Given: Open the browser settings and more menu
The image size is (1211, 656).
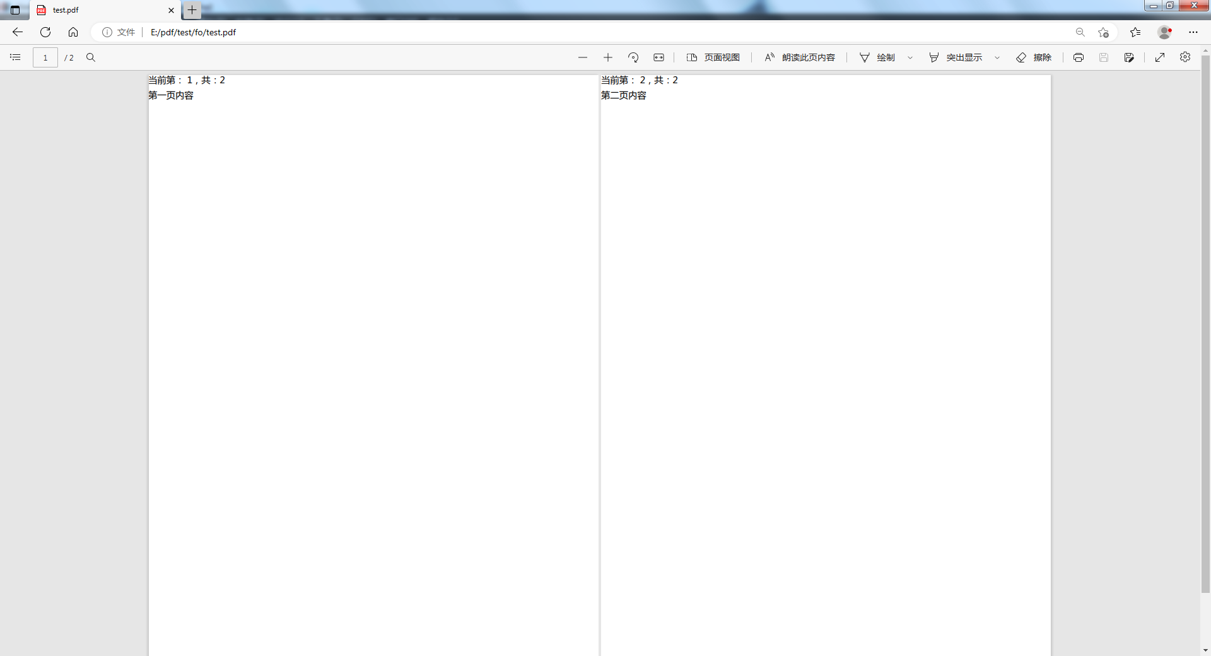Looking at the screenshot, I should click(1193, 32).
